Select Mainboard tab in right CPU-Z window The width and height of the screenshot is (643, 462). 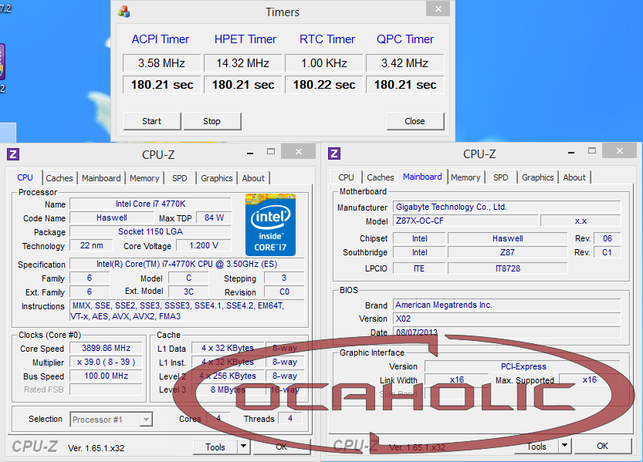422,177
